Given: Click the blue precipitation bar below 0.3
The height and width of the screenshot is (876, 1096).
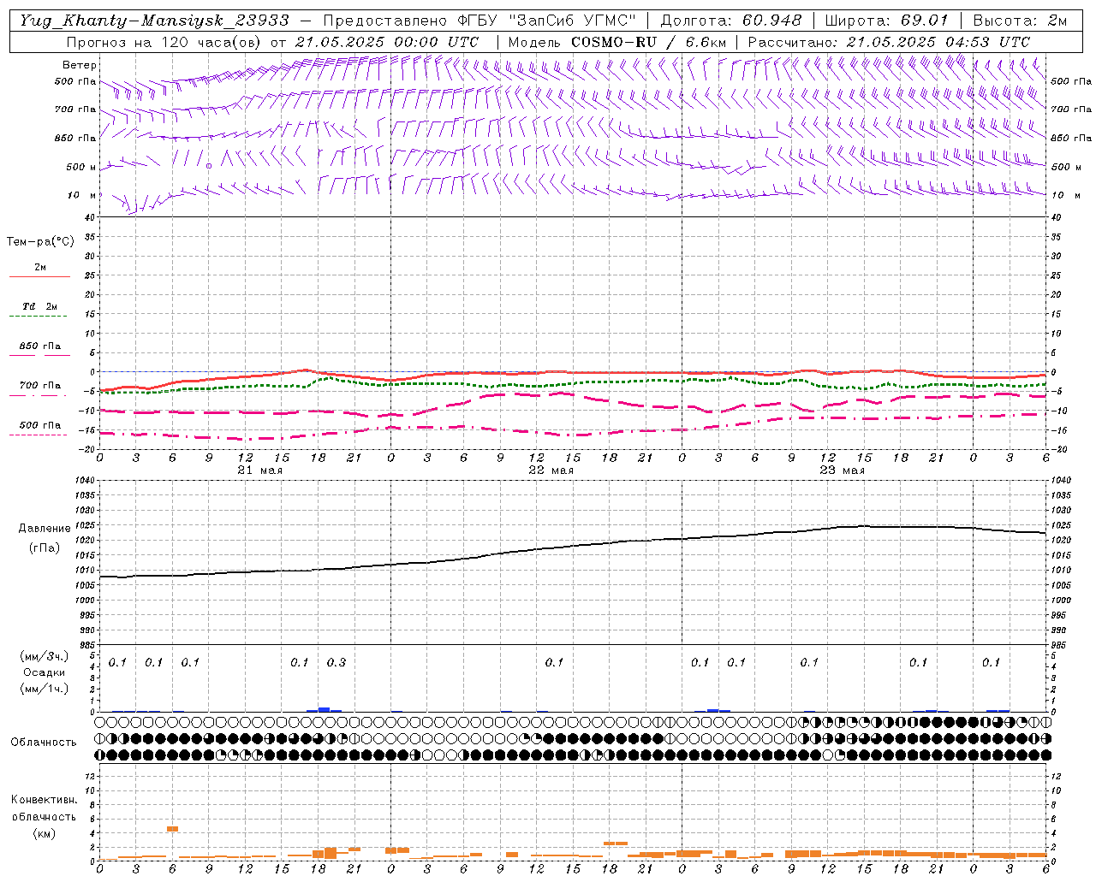Looking at the screenshot, I should (325, 709).
